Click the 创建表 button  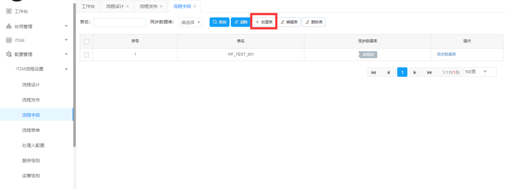tap(264, 22)
